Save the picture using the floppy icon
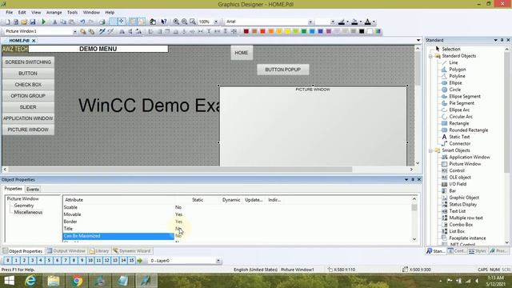The image size is (512, 288). point(33,22)
